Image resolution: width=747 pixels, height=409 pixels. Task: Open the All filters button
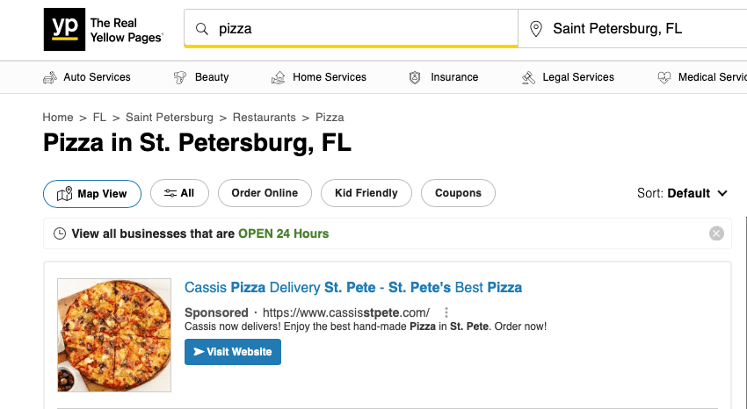(x=178, y=193)
